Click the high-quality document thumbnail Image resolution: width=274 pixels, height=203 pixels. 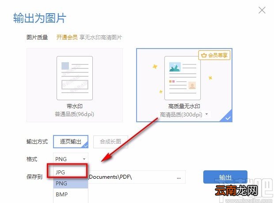[183, 78]
